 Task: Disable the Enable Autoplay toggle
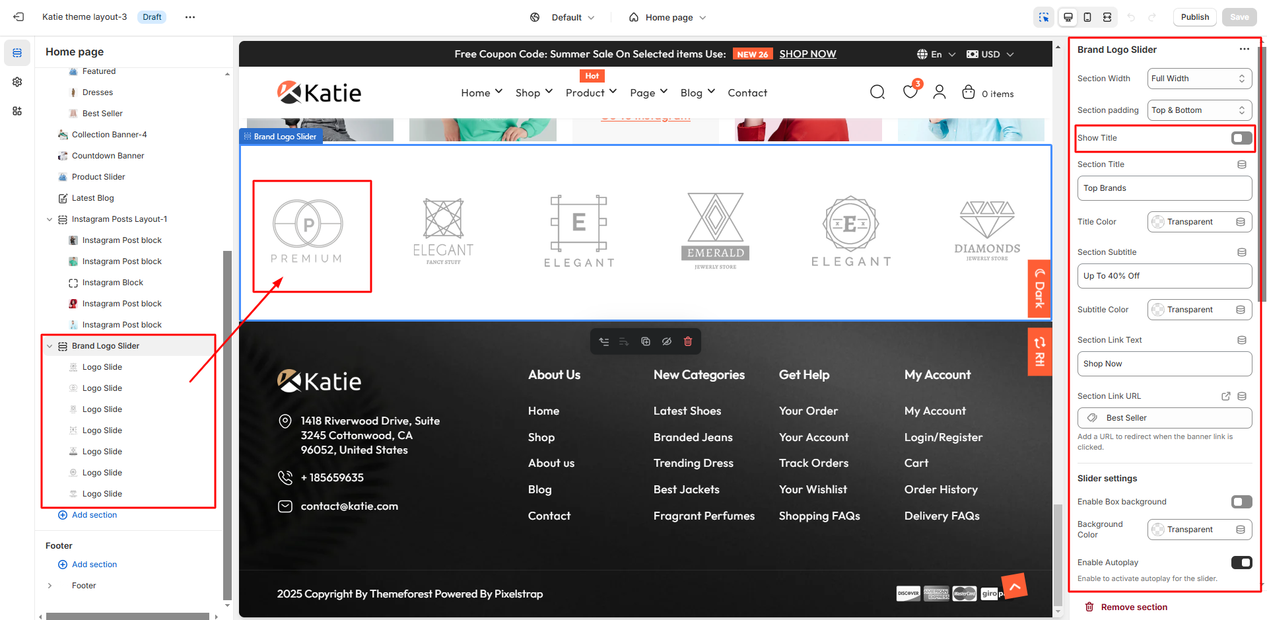pos(1241,563)
